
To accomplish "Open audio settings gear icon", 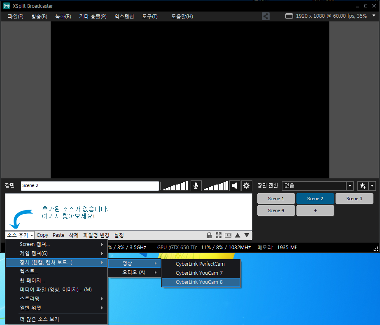I will point(247,186).
